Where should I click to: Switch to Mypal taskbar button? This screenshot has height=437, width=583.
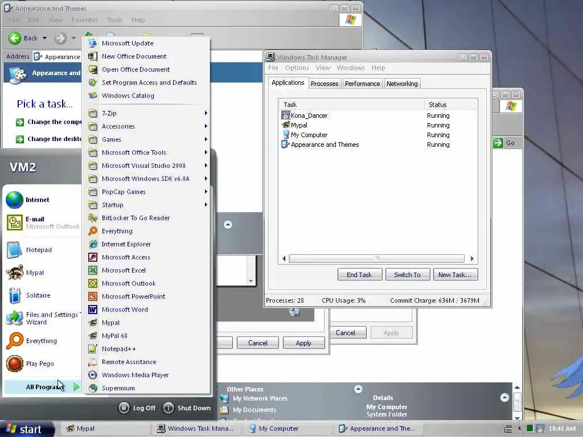tap(104, 428)
